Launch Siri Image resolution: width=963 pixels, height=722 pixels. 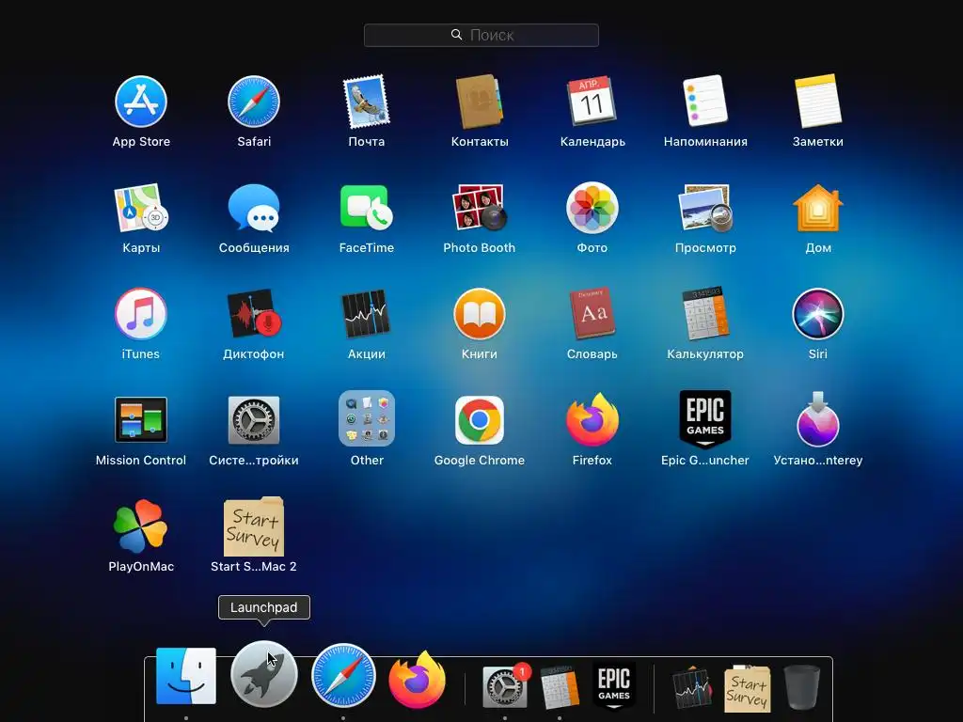818,314
